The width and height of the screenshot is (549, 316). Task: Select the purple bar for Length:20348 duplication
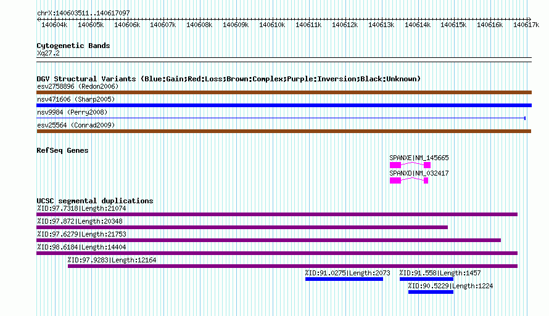pos(242,227)
